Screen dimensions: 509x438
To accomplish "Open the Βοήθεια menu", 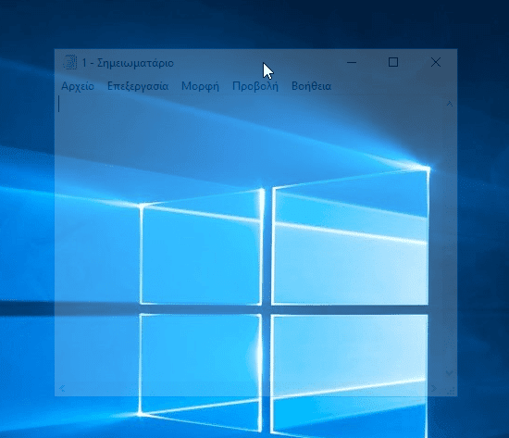I will click(x=311, y=86).
